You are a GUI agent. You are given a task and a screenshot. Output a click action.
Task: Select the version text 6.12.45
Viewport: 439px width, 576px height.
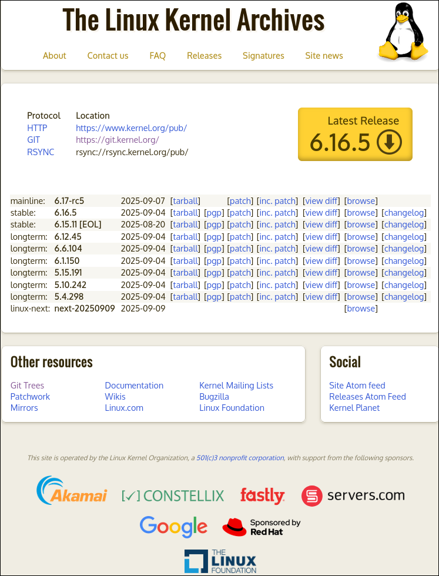coord(68,236)
